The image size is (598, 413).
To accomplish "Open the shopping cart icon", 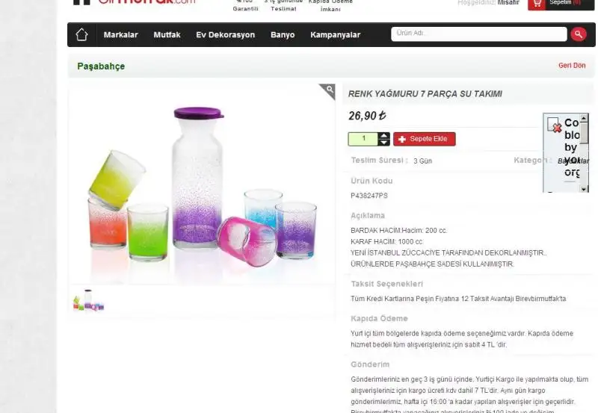I will click(x=537, y=4).
